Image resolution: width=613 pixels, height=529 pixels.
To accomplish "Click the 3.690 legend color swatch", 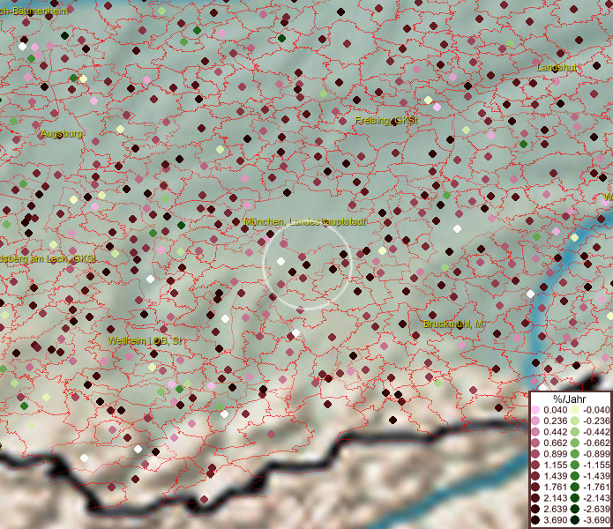I will point(535,520).
